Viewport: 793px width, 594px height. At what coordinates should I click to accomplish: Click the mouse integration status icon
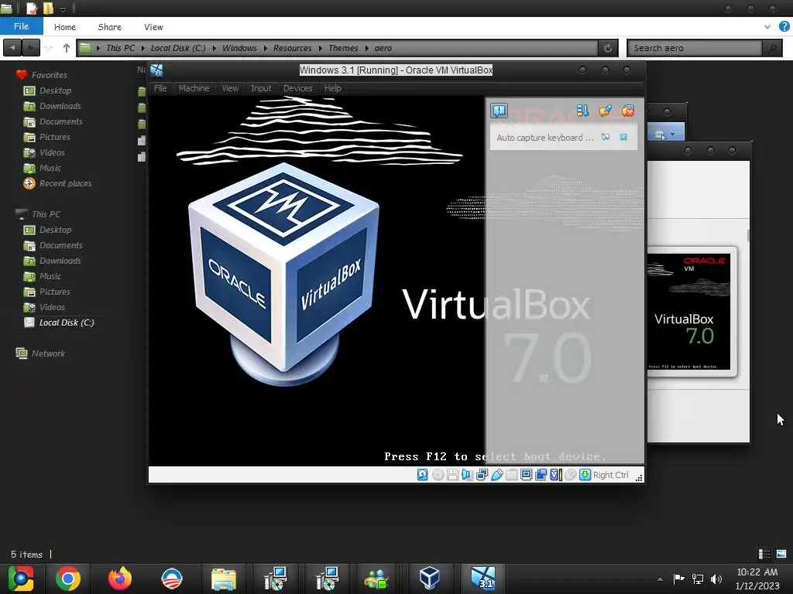[x=571, y=475]
